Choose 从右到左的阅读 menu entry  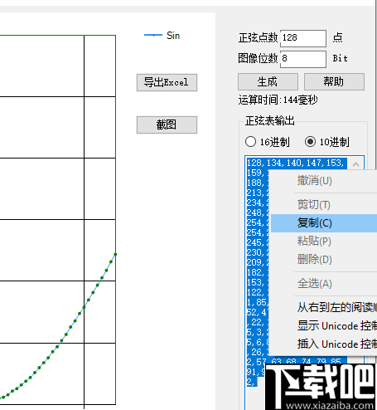click(324, 307)
